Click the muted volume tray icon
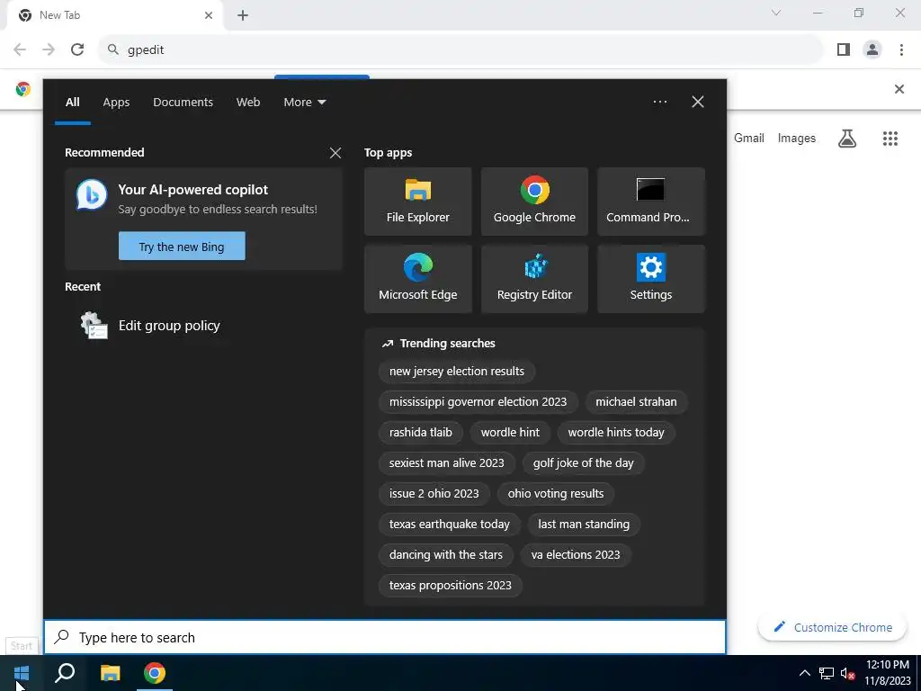This screenshot has height=691, width=921. pos(847,673)
